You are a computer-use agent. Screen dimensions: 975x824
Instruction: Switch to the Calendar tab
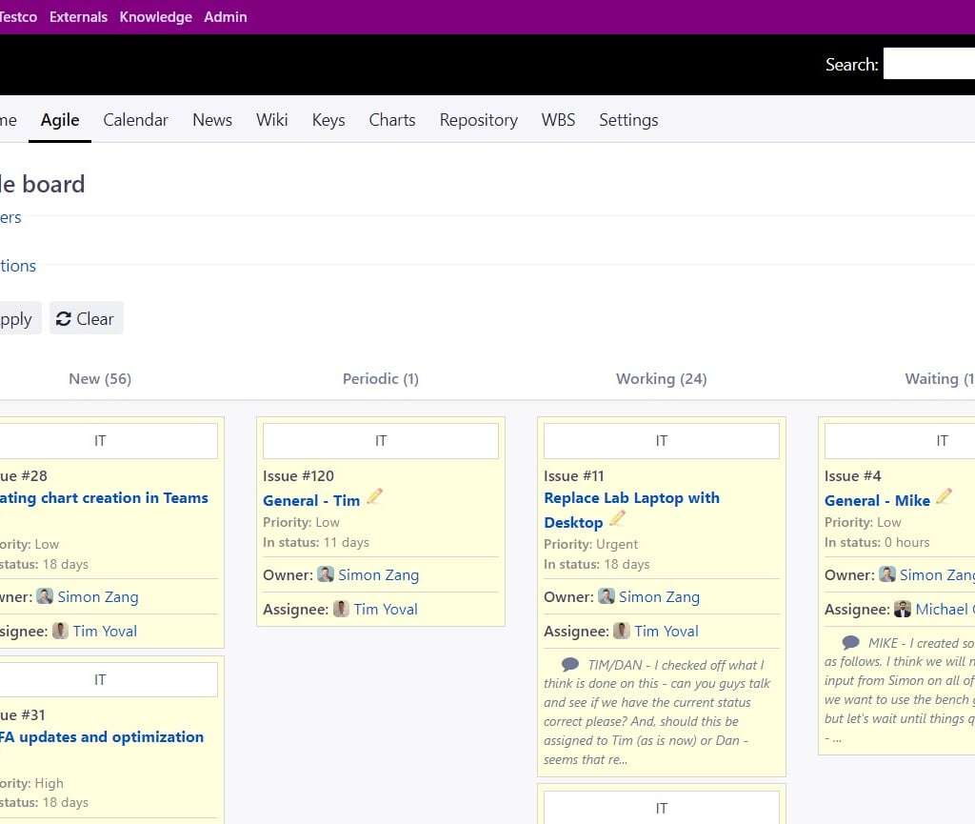135,120
